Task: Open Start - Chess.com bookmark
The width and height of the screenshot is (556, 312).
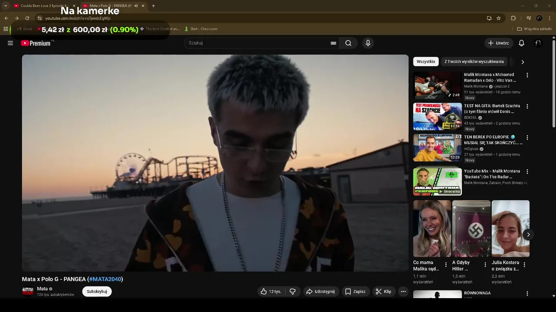Action: [x=201, y=29]
